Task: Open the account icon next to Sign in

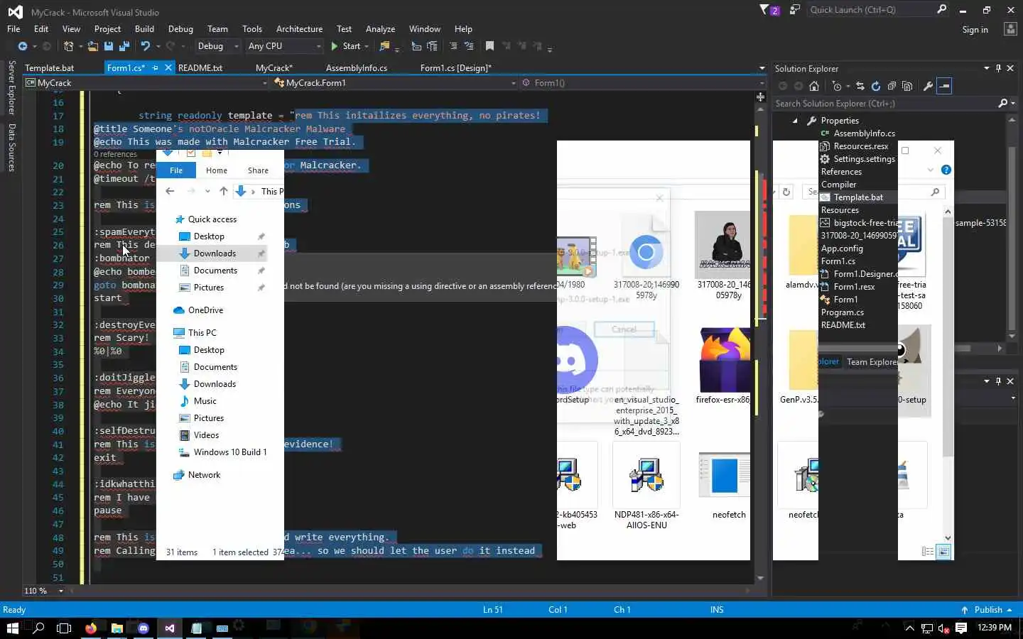Action: click(x=1010, y=29)
